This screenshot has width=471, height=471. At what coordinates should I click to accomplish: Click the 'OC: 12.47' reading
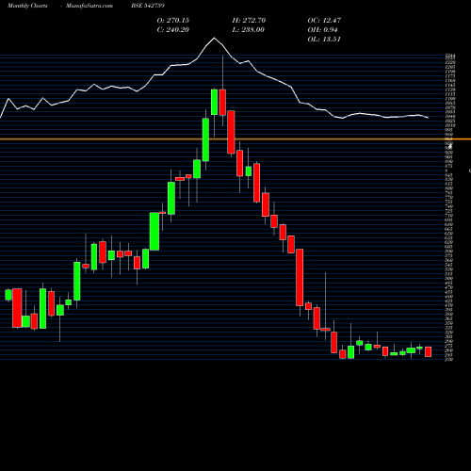[324, 21]
